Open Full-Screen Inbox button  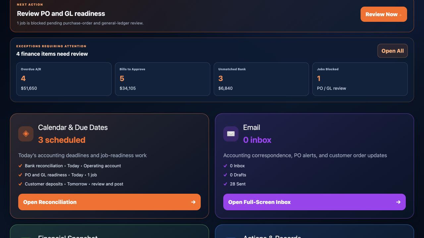coord(314,202)
